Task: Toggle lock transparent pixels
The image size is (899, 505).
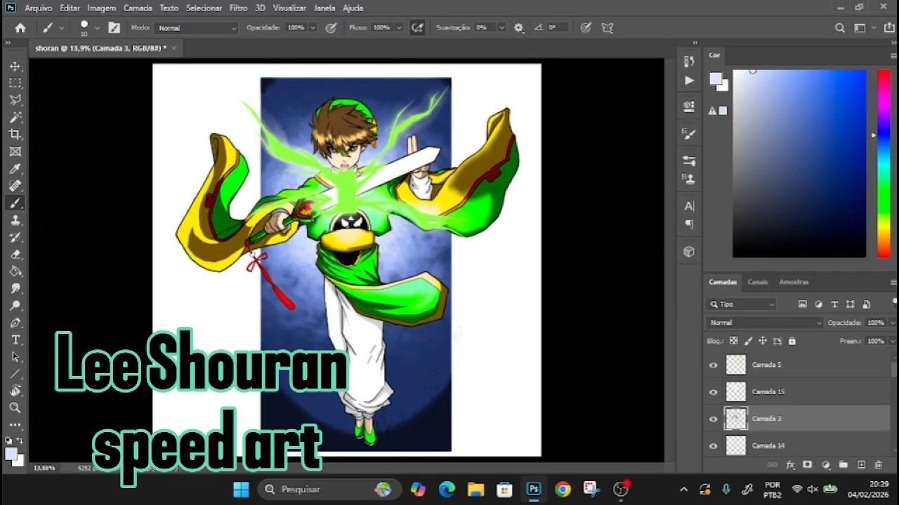Action: tap(734, 341)
